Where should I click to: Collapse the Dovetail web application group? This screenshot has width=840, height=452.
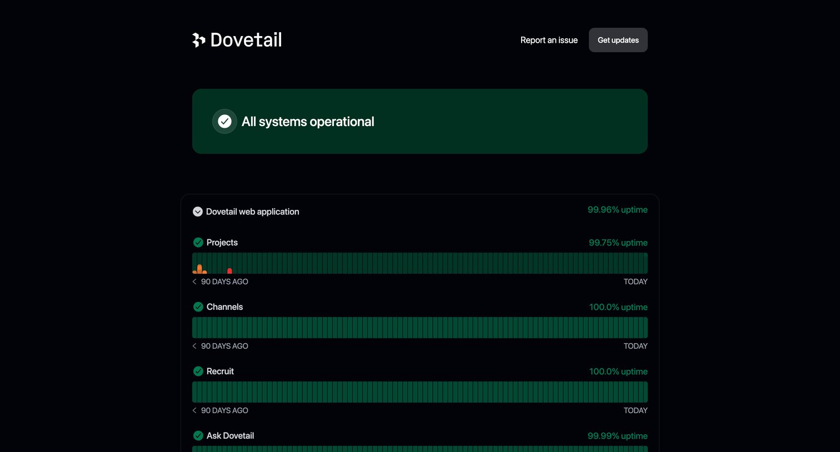(197, 212)
